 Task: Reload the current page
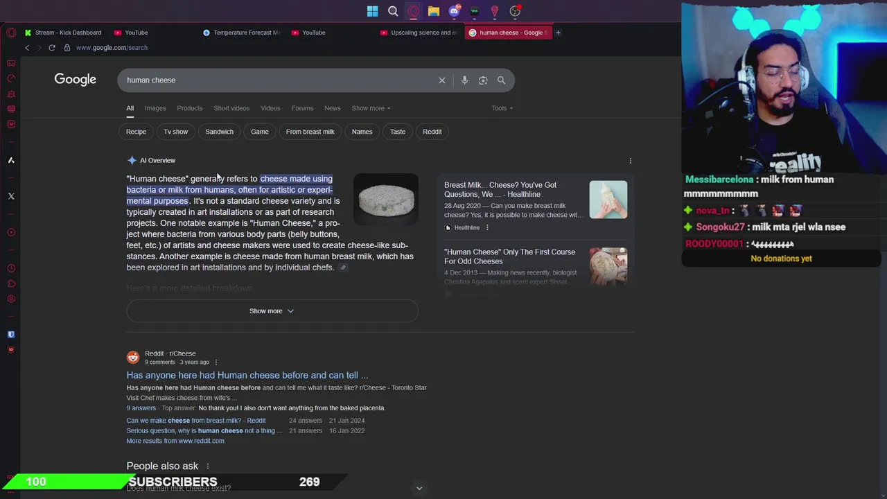point(52,48)
